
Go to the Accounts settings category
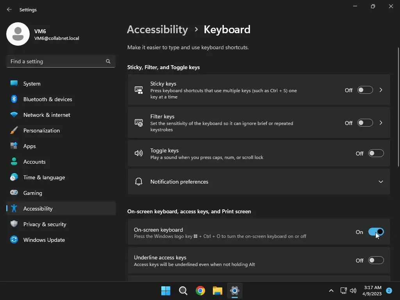[x=34, y=162]
